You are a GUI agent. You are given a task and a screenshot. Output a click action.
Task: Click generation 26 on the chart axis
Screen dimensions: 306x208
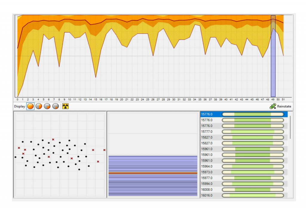[153, 99]
